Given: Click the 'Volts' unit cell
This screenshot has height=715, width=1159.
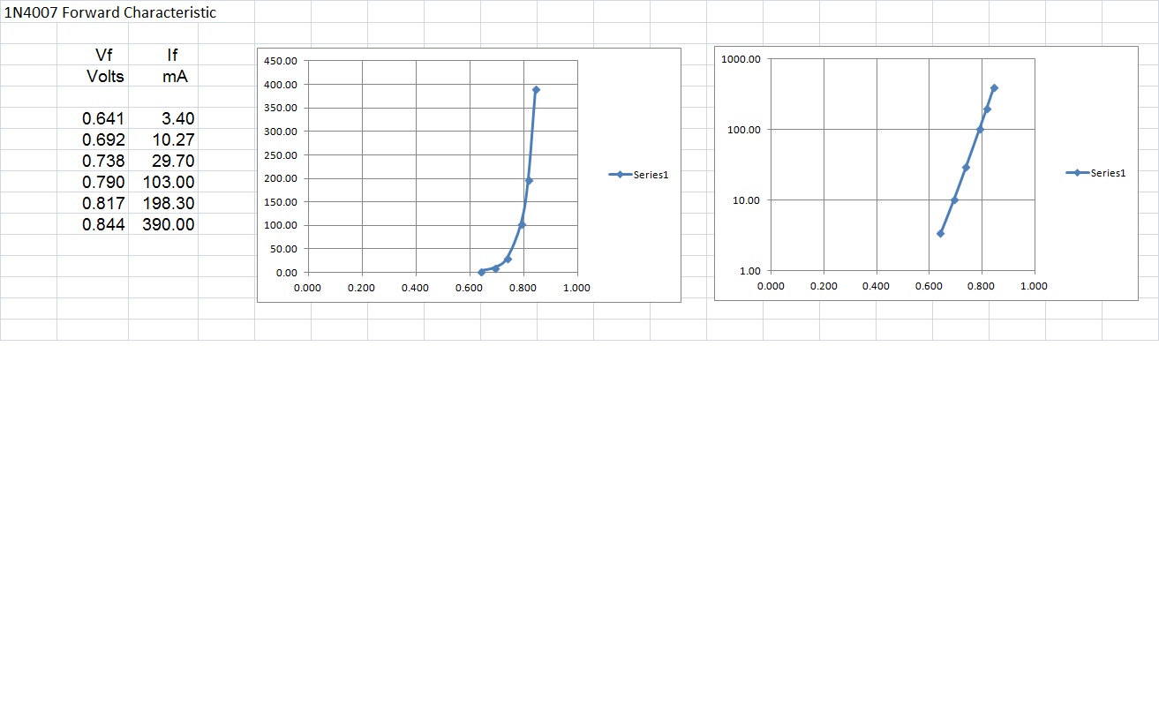Looking at the screenshot, I should (105, 76).
